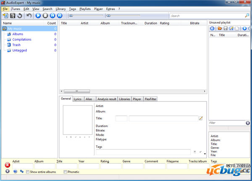
Task: Select the General tab
Action: [x=66, y=98]
